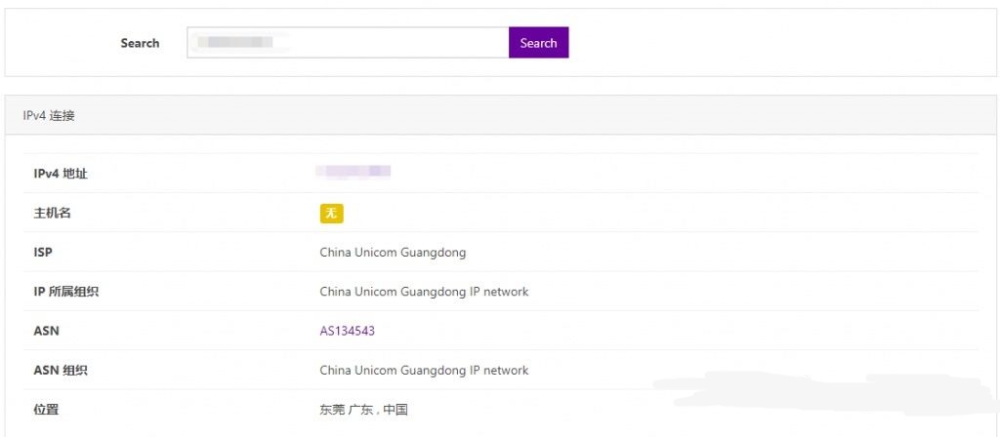This screenshot has width=1000, height=437.
Task: Click the bold Search label
Action: pos(140,43)
